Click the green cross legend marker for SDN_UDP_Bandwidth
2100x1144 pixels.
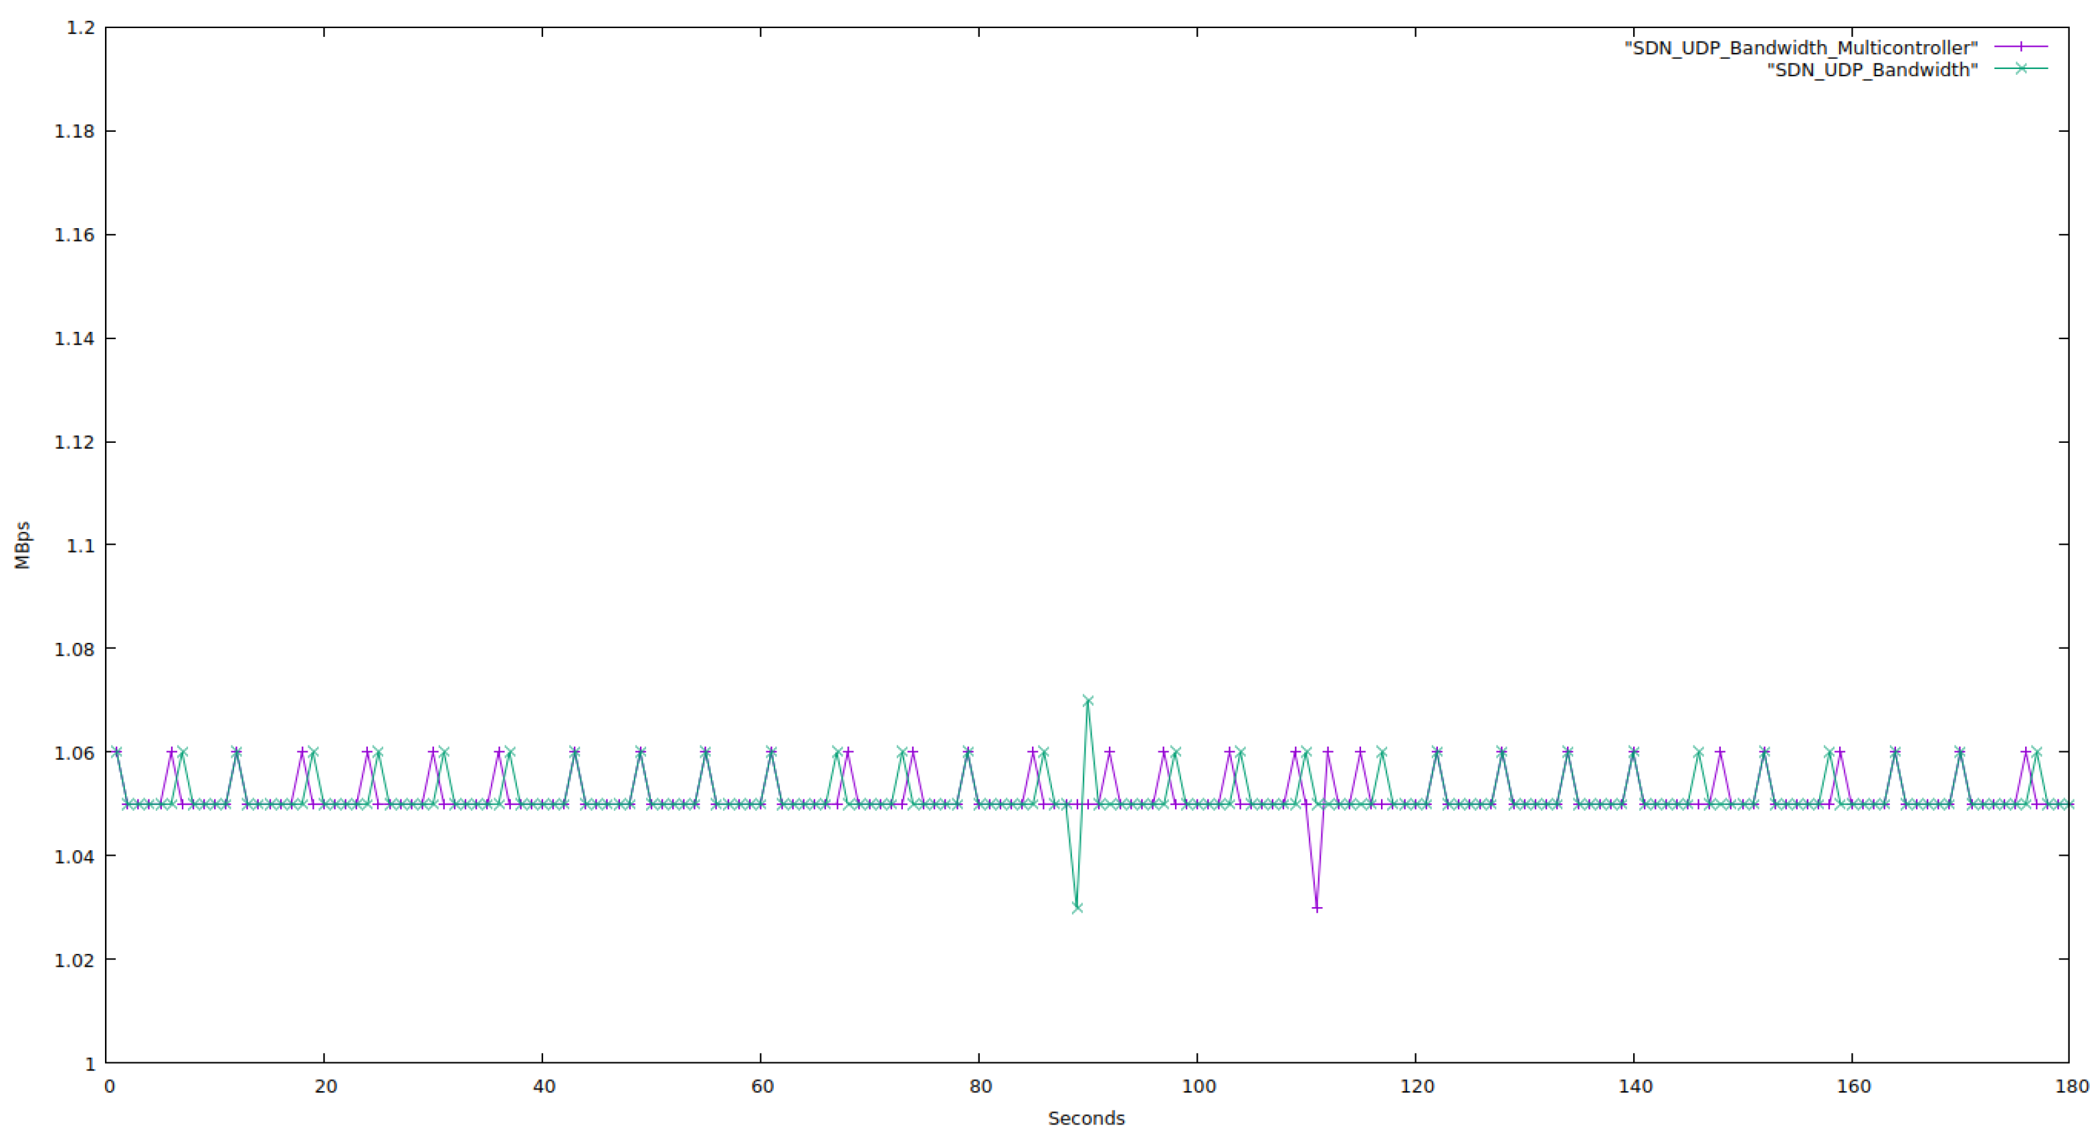coord(2020,68)
